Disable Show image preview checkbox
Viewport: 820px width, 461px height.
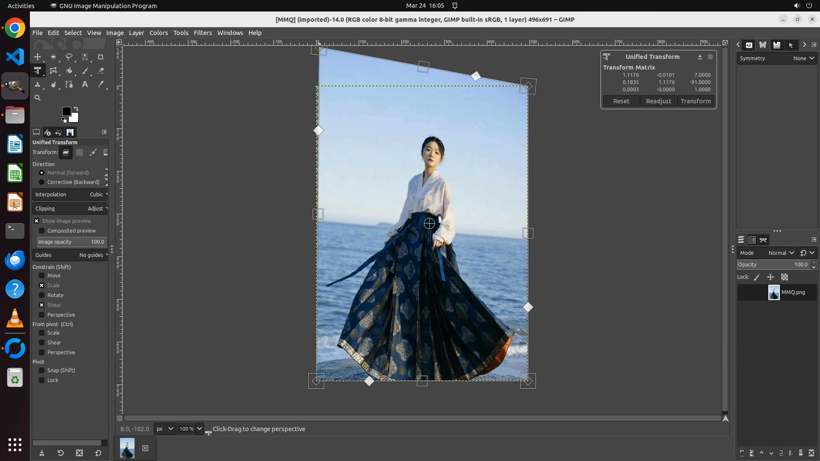37,221
